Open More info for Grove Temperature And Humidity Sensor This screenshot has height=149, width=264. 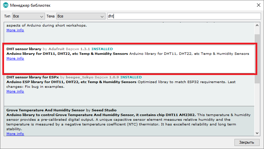coord(15,134)
